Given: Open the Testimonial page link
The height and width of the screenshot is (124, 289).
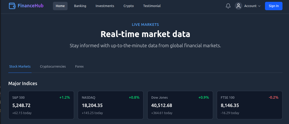Looking at the screenshot, I should coord(152,6).
